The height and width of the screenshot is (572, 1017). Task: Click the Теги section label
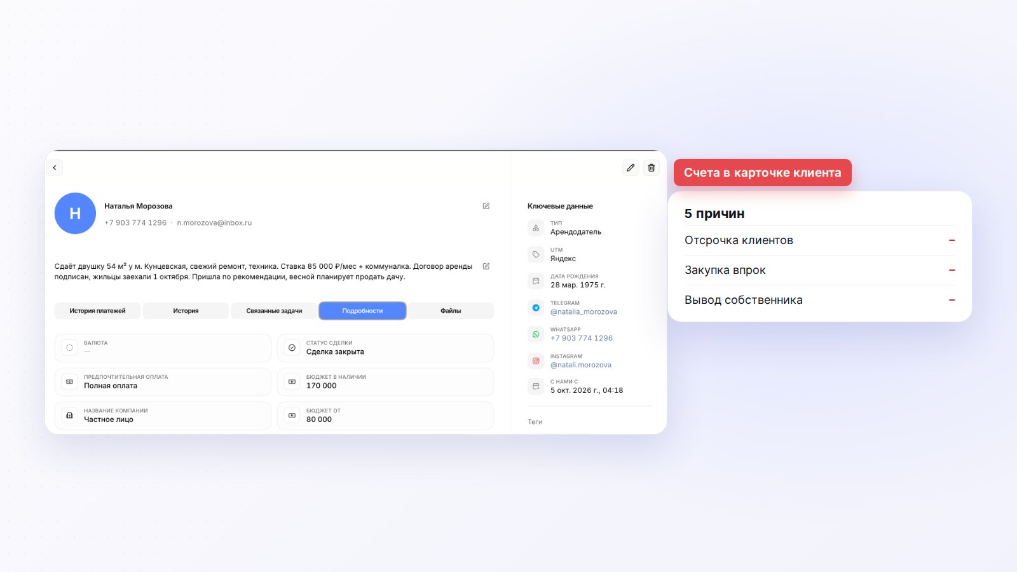pos(535,422)
